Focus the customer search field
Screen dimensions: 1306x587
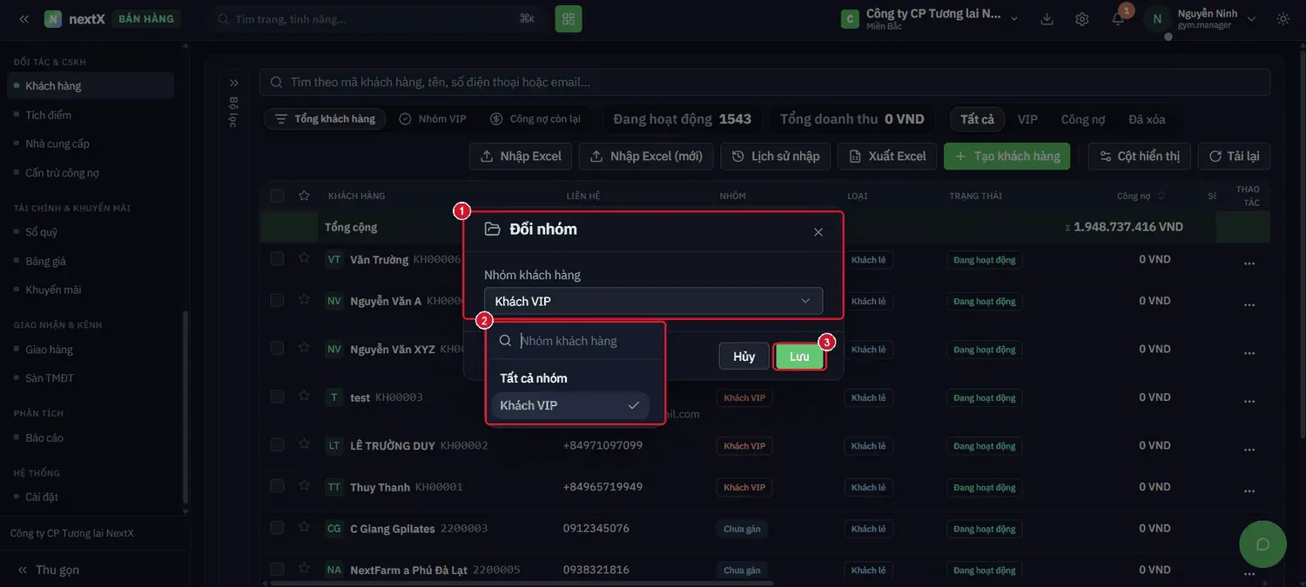765,83
